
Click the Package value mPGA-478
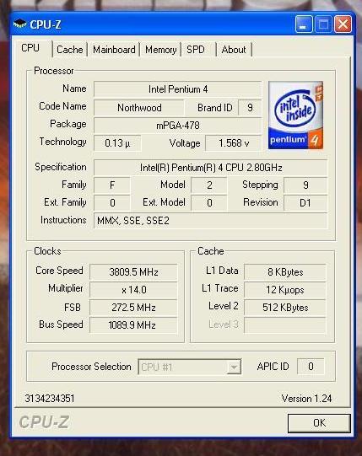[x=178, y=126]
